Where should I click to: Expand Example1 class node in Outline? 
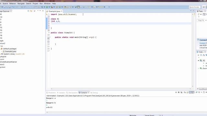(198, 68)
